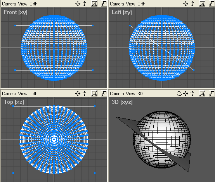
Task: Select zoom arrow icon in Front (xy) viewport
Action: 85,4
